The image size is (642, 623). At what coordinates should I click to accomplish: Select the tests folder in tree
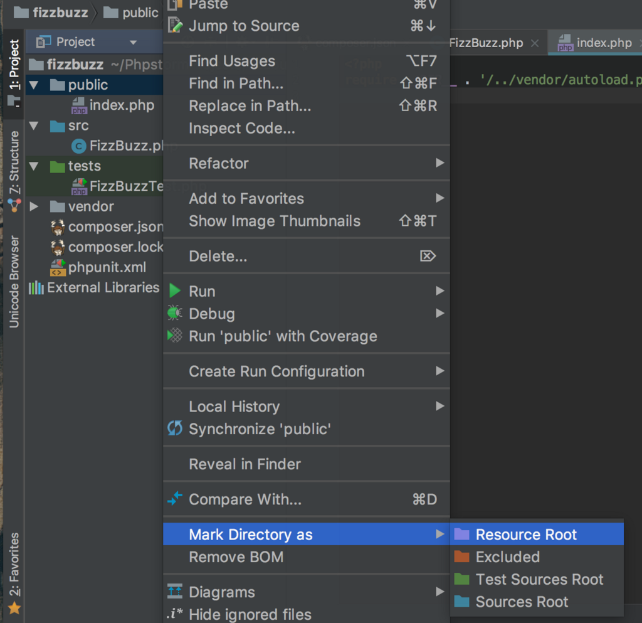[94, 166]
